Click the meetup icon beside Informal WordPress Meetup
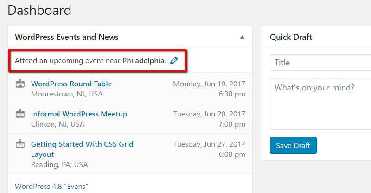 coord(20,113)
